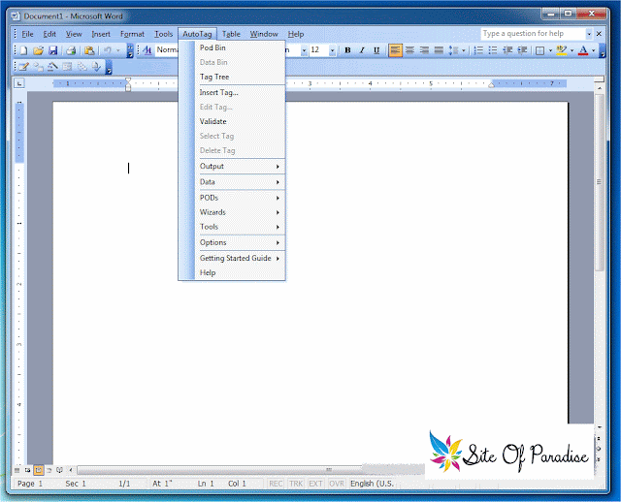This screenshot has width=621, height=502.
Task: Toggle TRK track changes indicator
Action: (295, 484)
